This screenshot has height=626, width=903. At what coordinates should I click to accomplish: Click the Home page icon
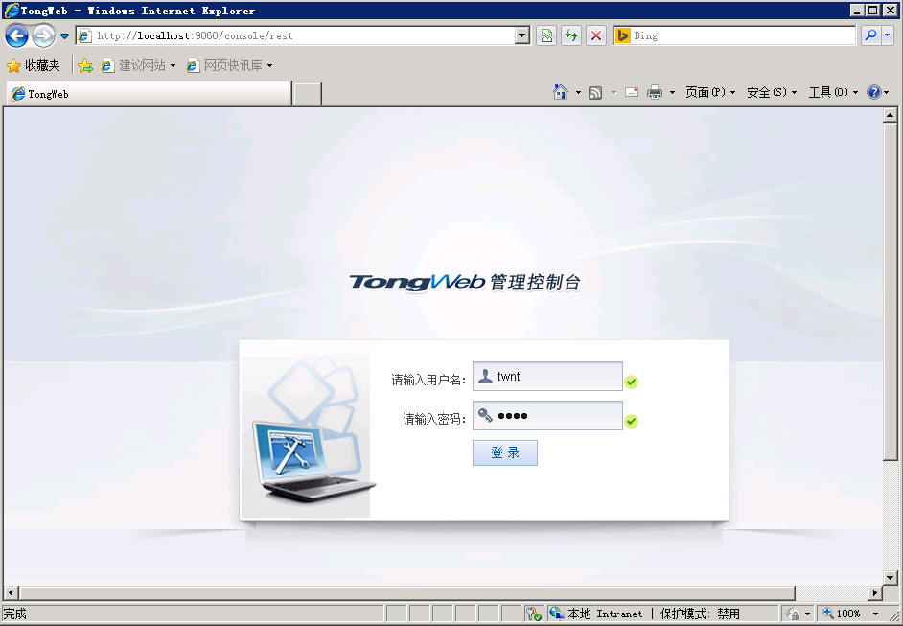(561, 92)
